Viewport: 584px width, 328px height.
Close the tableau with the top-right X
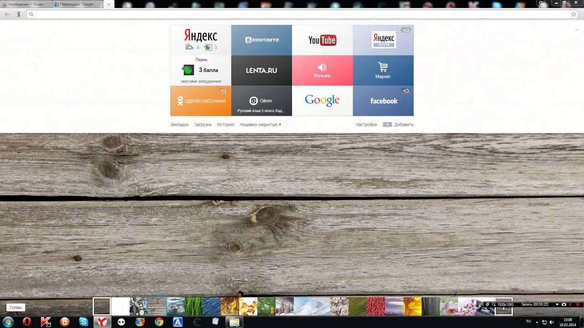pos(576,30)
